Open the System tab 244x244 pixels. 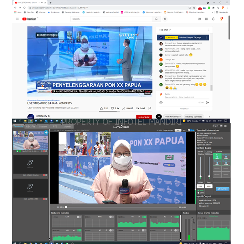click(43, 127)
